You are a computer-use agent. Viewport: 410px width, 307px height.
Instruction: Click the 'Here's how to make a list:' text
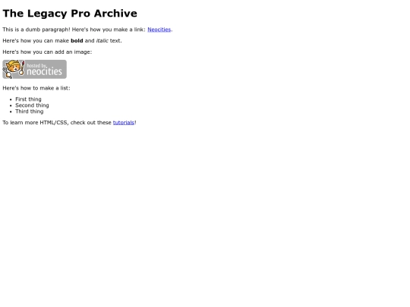pos(36,88)
